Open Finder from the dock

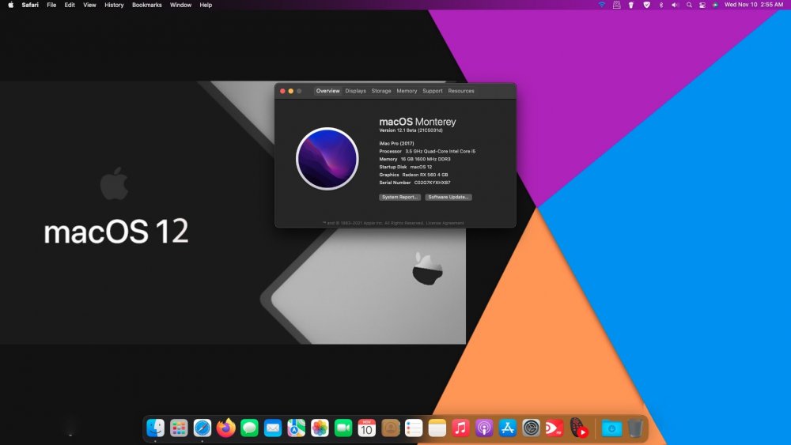tap(155, 428)
